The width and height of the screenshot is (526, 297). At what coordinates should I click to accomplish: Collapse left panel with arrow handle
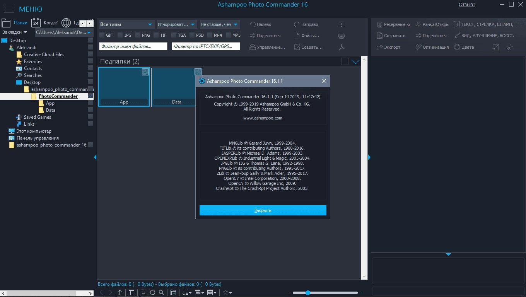pos(95,157)
